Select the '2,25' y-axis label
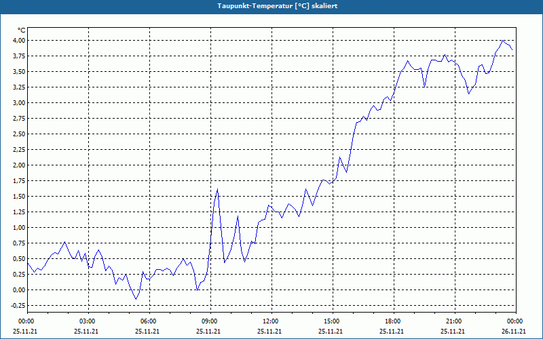 coord(19,149)
